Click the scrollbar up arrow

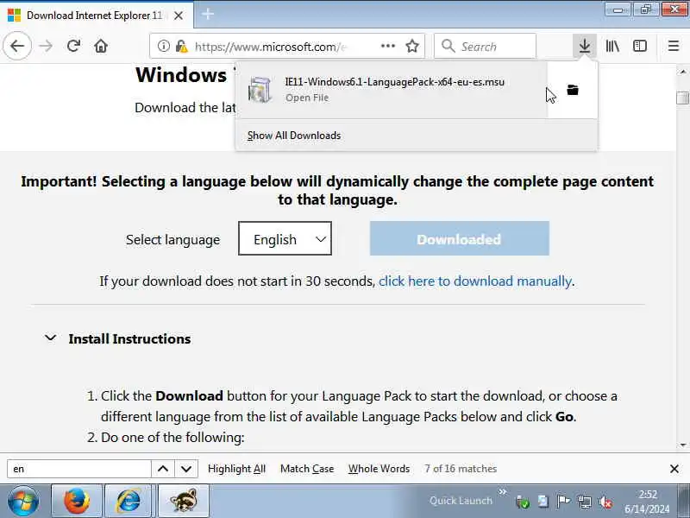coord(683,71)
